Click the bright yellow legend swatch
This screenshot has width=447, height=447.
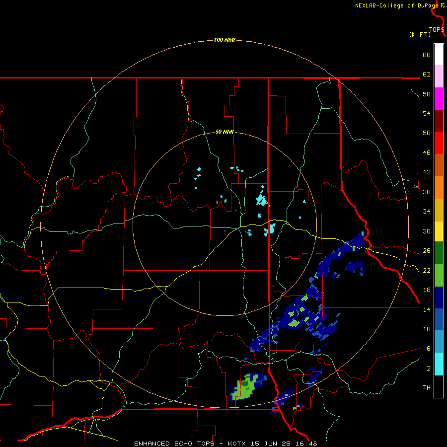(439, 231)
